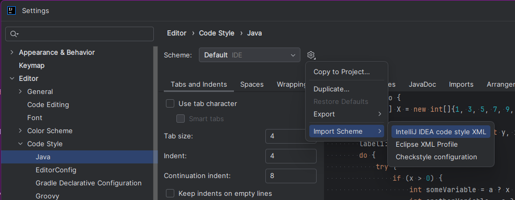The width and height of the screenshot is (515, 200).
Task: Select the Import Scheme menu item
Action: coord(347,132)
